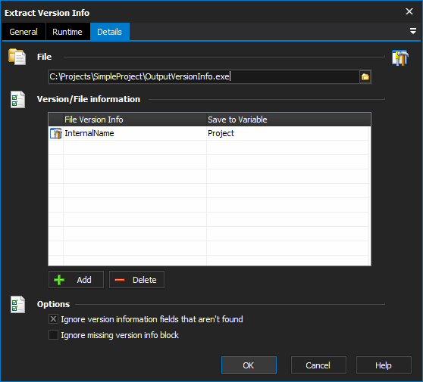The height and width of the screenshot is (382, 423).
Task: Click the File section documents icon
Action: click(x=17, y=57)
